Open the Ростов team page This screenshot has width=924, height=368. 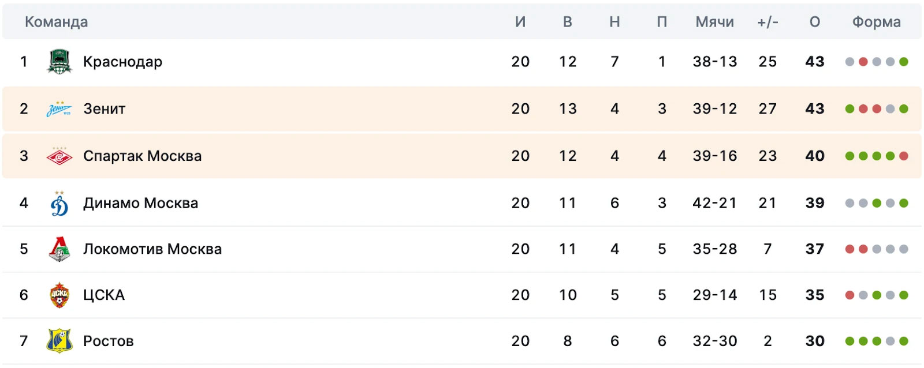coord(109,341)
